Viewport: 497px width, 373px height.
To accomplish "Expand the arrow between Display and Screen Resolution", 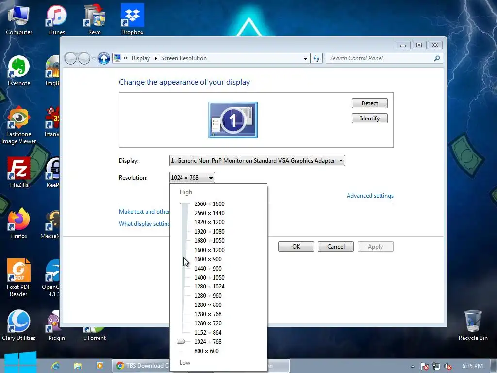I will click(156, 58).
